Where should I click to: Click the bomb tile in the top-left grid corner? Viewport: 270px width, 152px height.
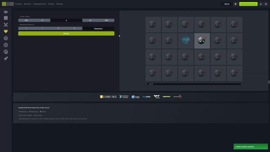point(153,24)
